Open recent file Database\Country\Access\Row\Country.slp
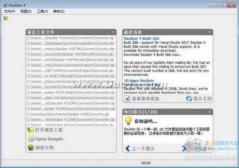The image size is (239, 168). (x=71, y=43)
